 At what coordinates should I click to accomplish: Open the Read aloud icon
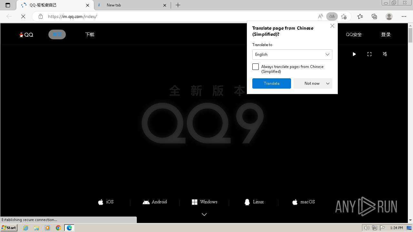[x=320, y=16]
